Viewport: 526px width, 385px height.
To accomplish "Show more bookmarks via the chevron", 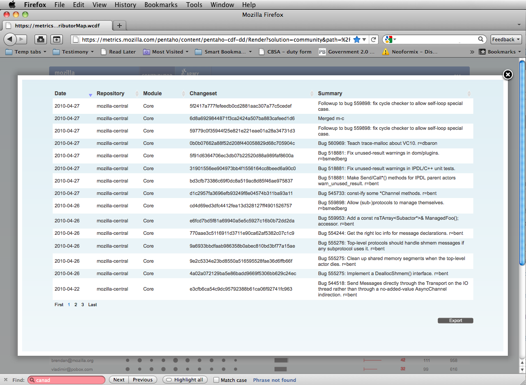I will (472, 52).
